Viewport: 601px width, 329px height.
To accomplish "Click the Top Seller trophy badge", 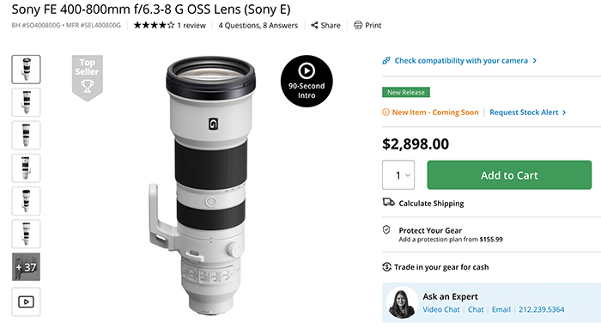I will 88,78.
